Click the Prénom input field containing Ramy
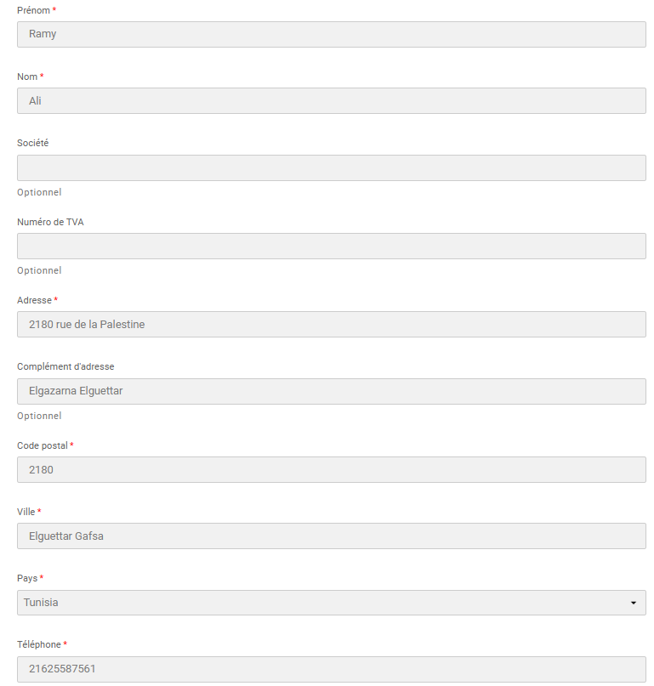Image resolution: width=654 pixels, height=686 pixels. coord(331,35)
